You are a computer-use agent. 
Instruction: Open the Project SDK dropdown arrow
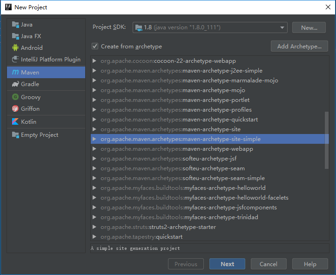tap(282, 27)
